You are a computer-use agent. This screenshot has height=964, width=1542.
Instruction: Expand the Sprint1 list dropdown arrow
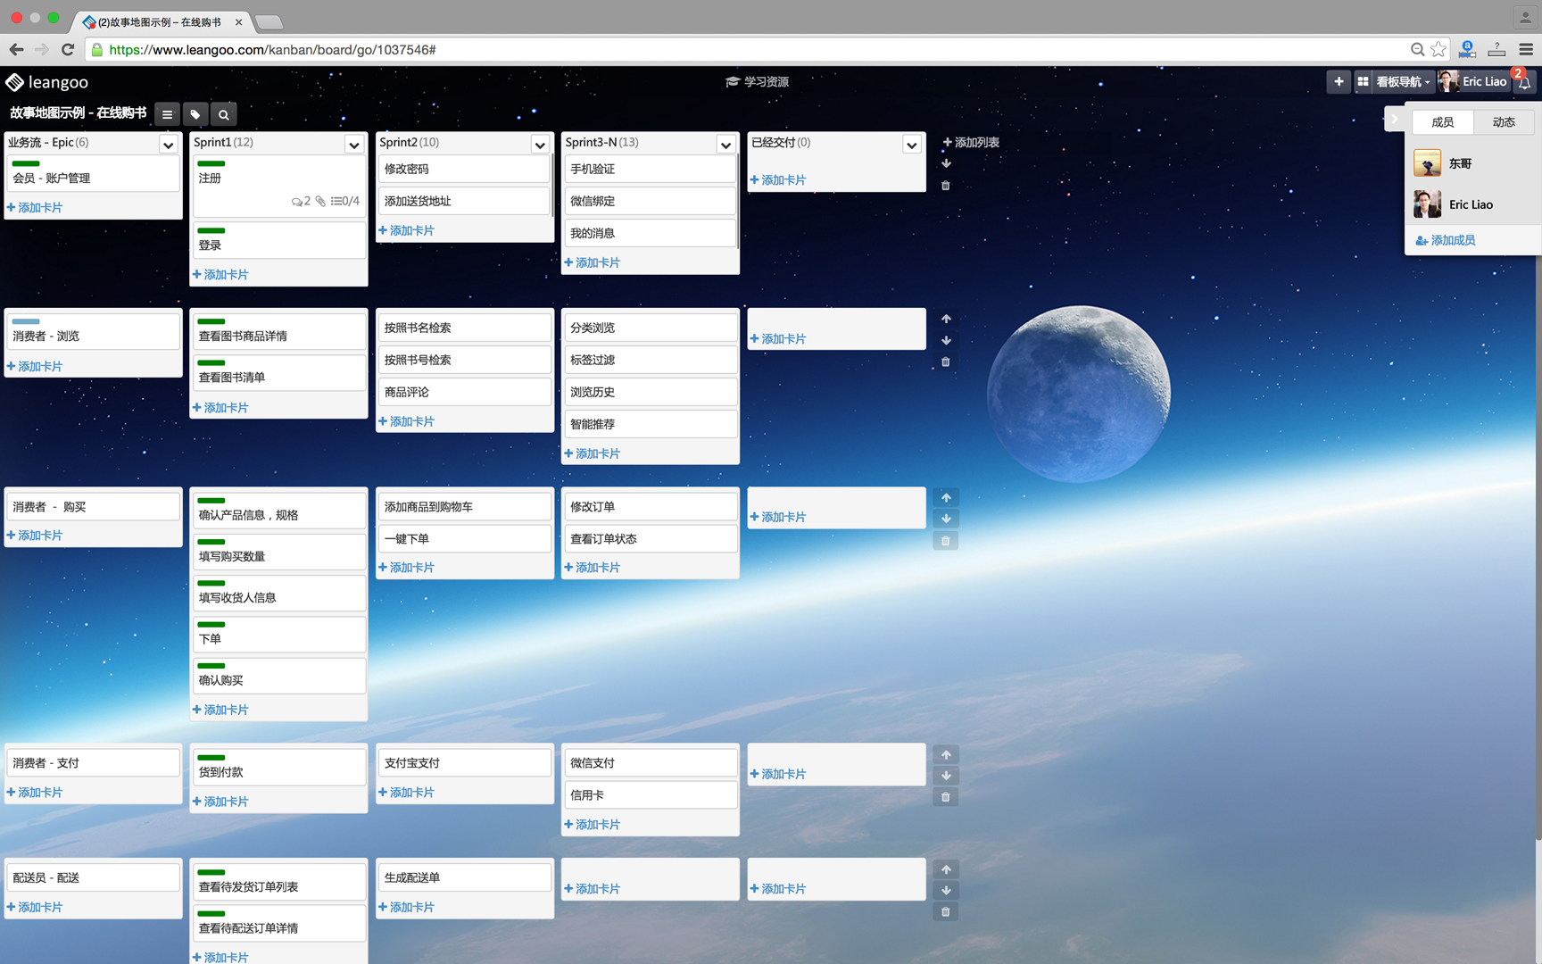point(354,145)
